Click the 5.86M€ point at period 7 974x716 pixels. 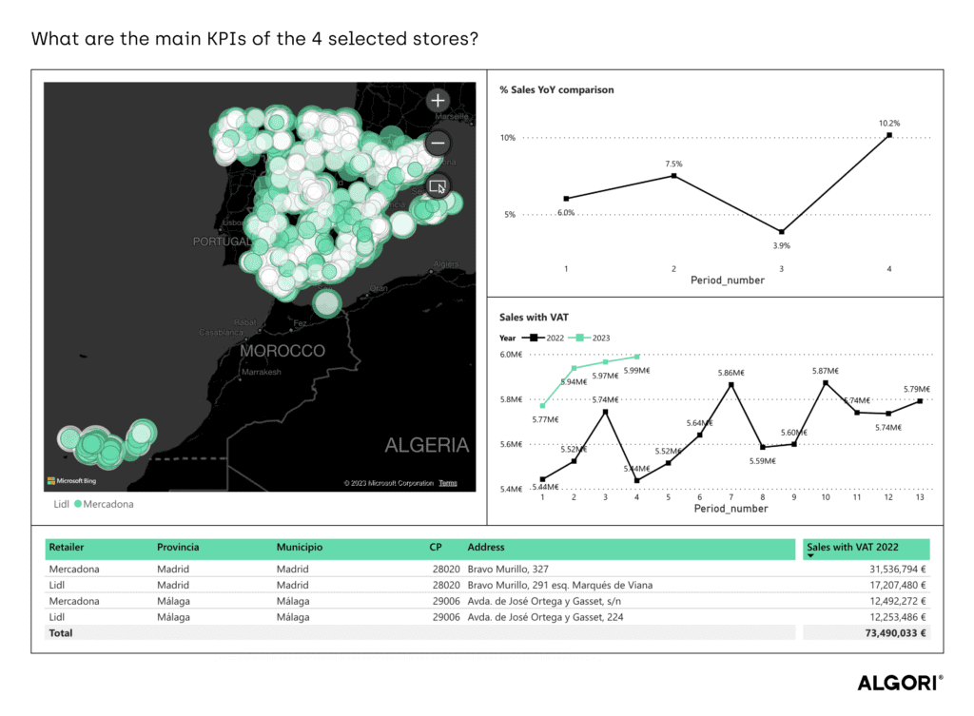pyautogui.click(x=731, y=385)
